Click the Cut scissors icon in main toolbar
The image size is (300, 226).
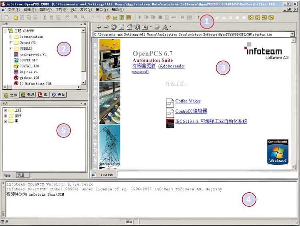(x=44, y=18)
